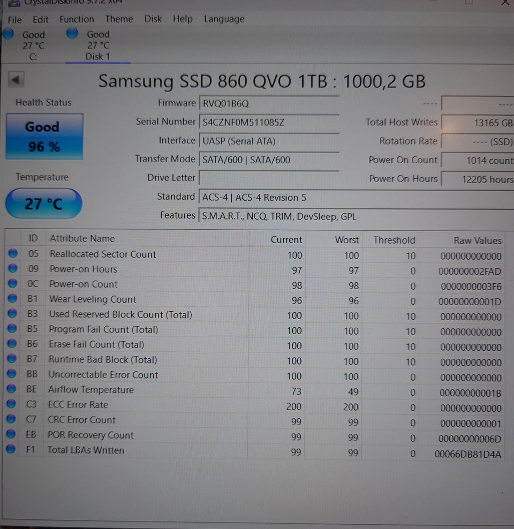514x529 pixels.
Task: Click the Features field with S.M.A.R.T., NCQ
Action: click(357, 216)
